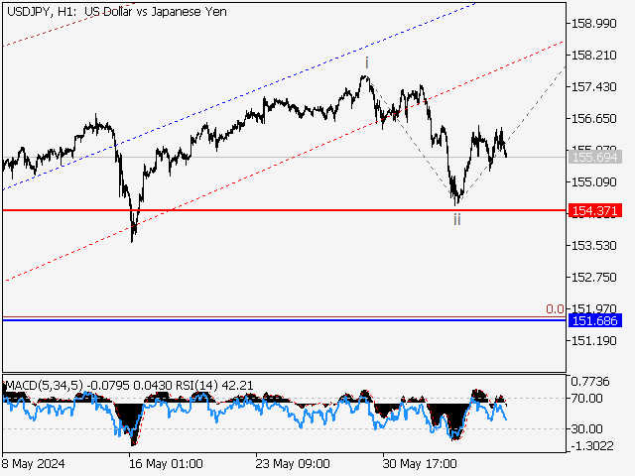Image resolution: width=635 pixels, height=476 pixels.
Task: Click the gray current price label 155.694
Action: point(595,157)
